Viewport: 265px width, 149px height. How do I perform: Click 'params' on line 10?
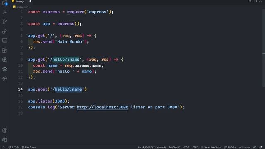click(x=82, y=65)
